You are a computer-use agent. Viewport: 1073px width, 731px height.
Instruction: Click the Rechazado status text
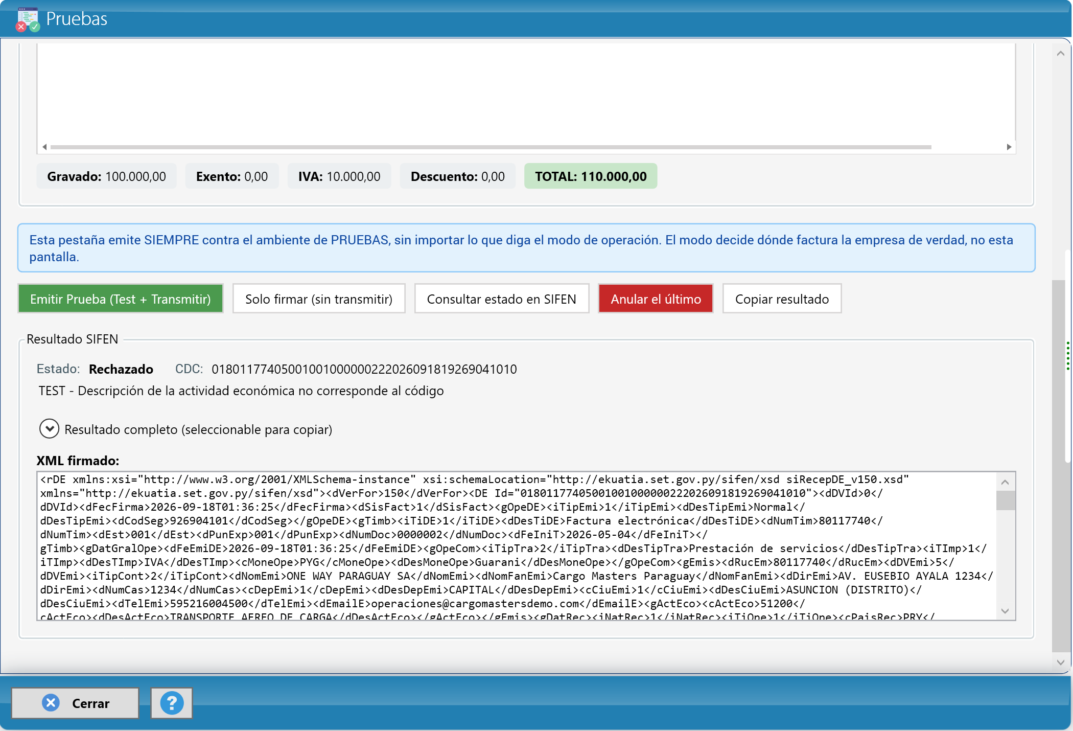(x=121, y=369)
